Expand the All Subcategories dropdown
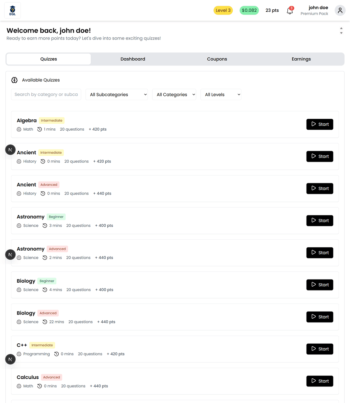 click(117, 95)
